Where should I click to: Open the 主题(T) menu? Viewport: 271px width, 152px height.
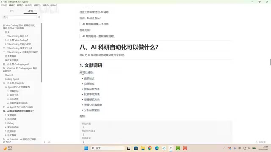(x=45, y=5)
